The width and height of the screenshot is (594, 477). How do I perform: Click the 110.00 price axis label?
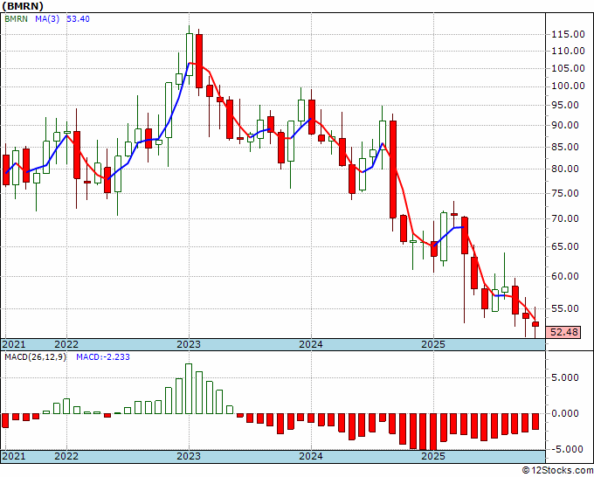[568, 52]
